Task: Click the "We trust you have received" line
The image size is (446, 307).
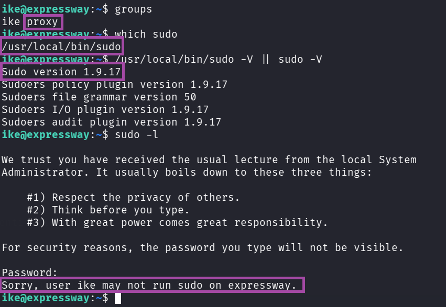Action: (x=209, y=160)
